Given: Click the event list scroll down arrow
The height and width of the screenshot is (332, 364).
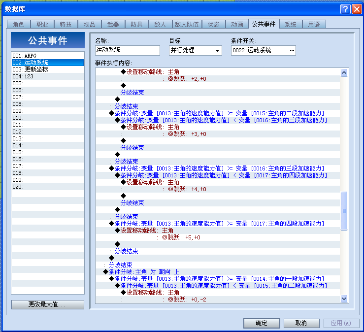Looking at the screenshot, I should tap(344, 299).
